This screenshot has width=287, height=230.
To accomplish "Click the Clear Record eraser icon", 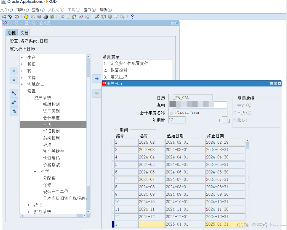I will tap(81, 17).
